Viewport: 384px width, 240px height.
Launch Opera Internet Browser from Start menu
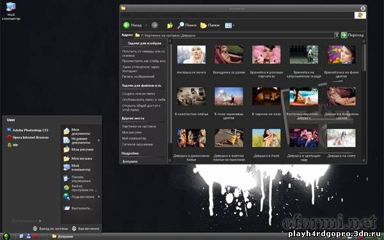click(x=28, y=138)
